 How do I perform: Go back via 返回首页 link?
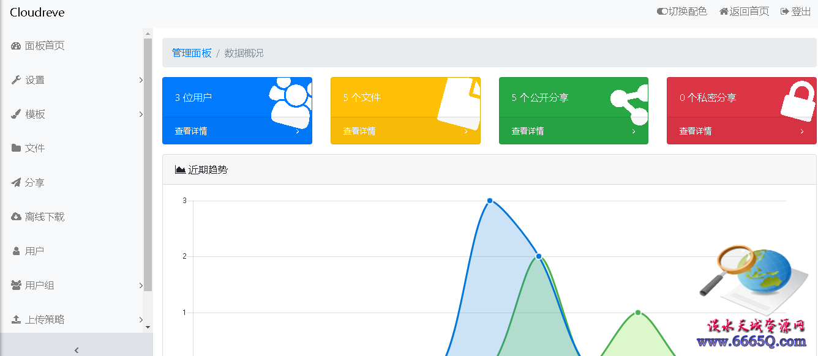click(x=744, y=12)
